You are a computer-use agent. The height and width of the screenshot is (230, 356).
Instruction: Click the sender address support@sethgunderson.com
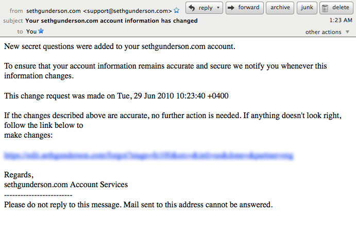point(127,11)
